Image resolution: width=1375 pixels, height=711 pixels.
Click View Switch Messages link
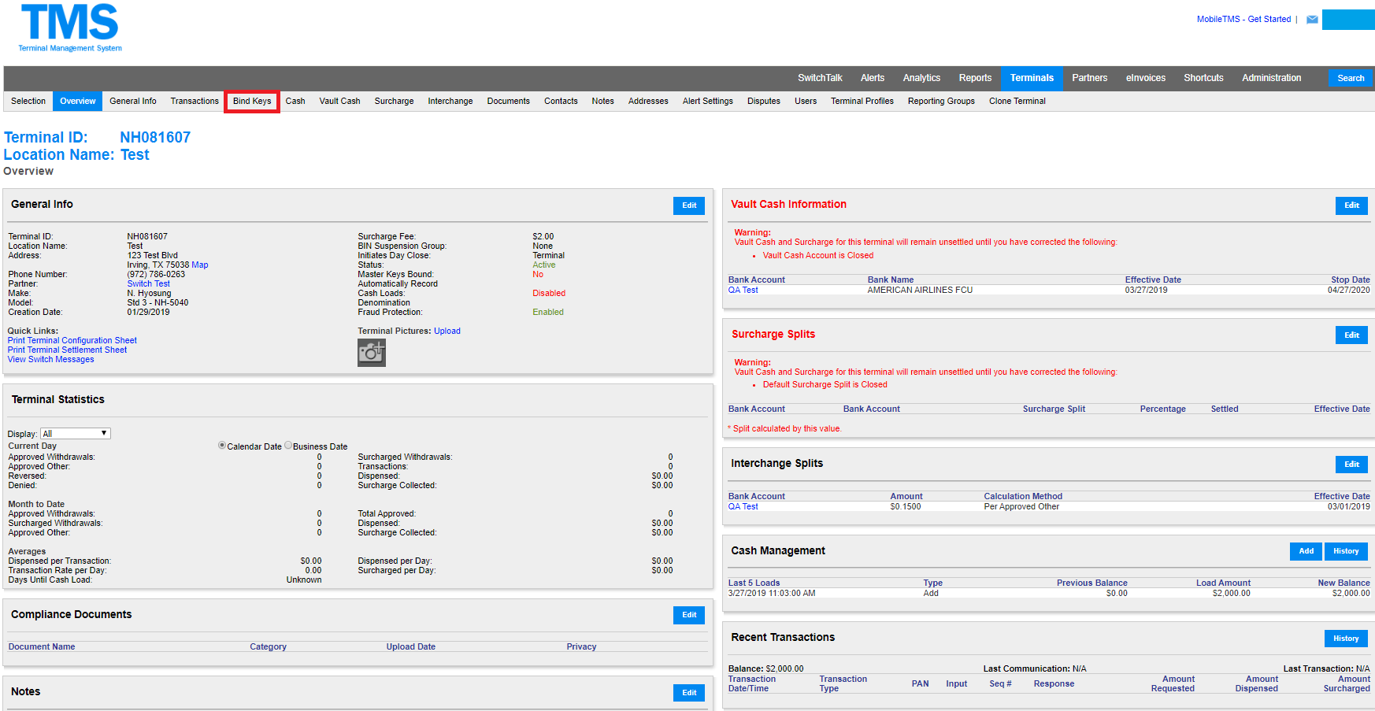pos(50,359)
